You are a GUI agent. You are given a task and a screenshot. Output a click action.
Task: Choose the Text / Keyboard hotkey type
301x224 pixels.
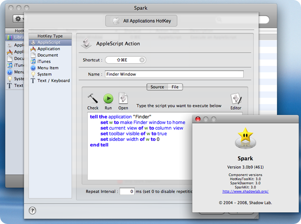coord(53,80)
